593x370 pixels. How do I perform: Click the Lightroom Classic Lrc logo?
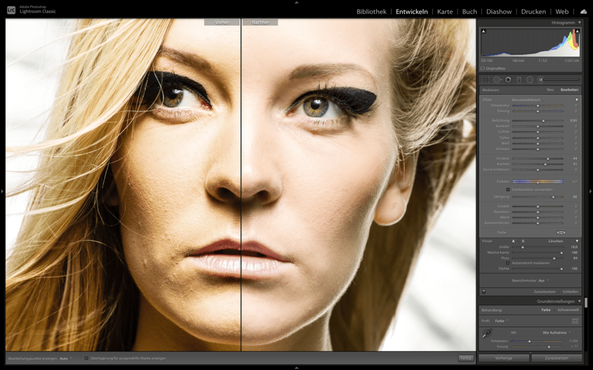tap(12, 10)
